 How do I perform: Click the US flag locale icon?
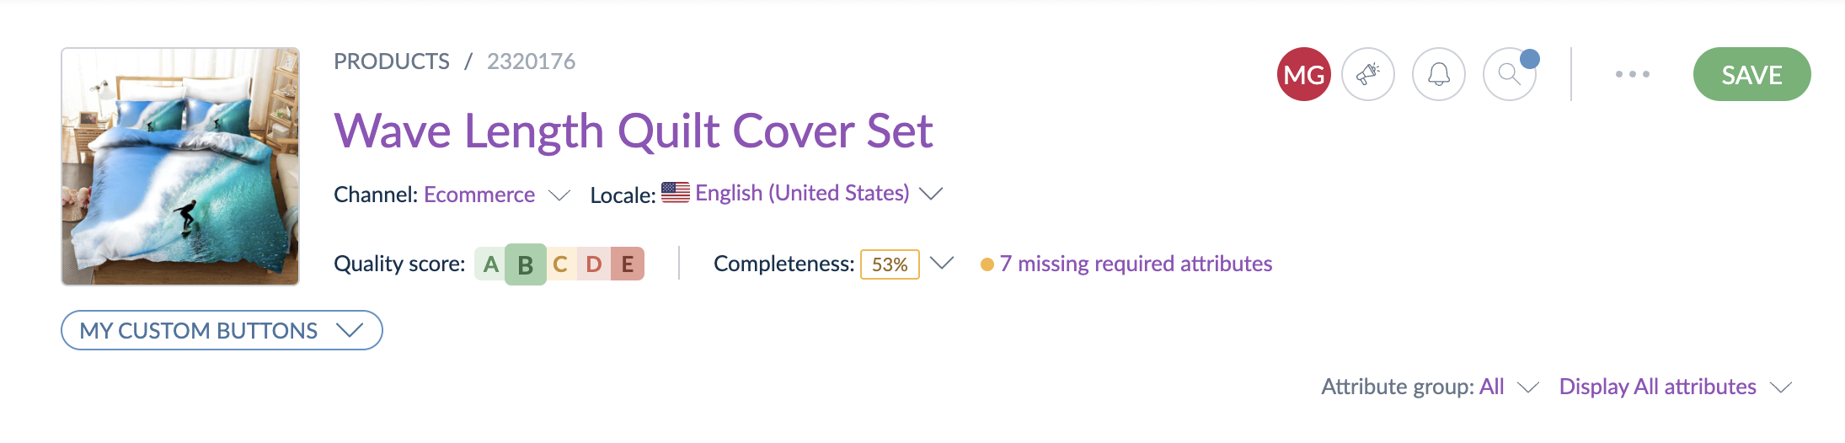tap(675, 193)
